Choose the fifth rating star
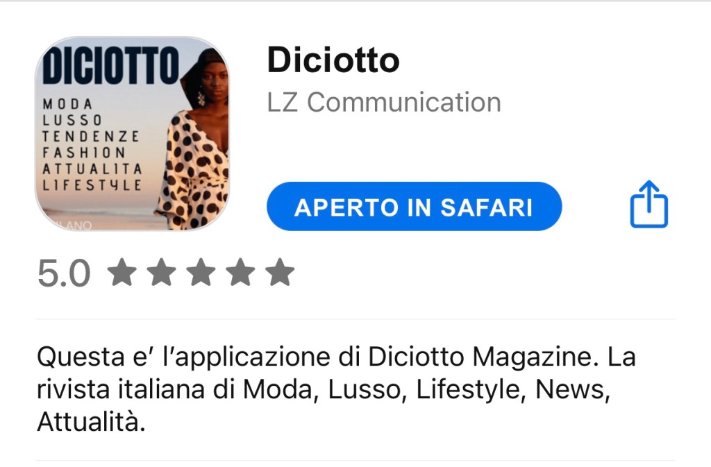This screenshot has height=467, width=711. coord(280,272)
